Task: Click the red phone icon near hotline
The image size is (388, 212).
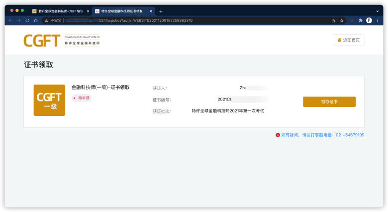Action: coord(278,135)
